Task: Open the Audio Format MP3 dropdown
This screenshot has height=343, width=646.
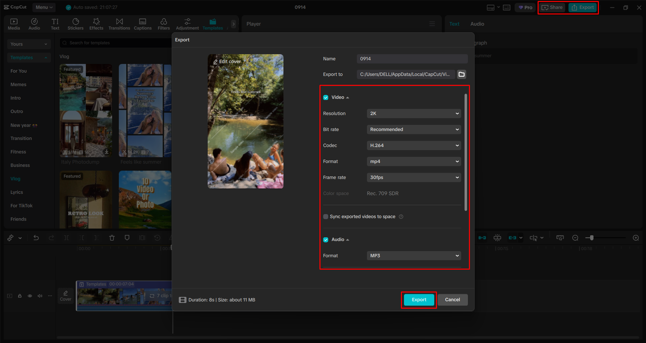Action: pos(413,255)
